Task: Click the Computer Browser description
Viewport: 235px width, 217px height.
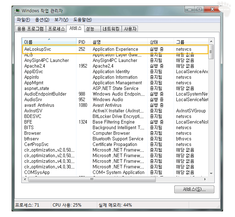Action: coord(111,133)
